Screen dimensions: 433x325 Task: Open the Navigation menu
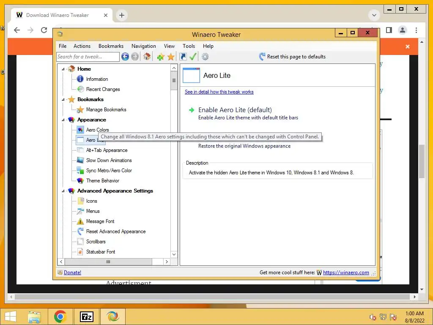click(144, 46)
